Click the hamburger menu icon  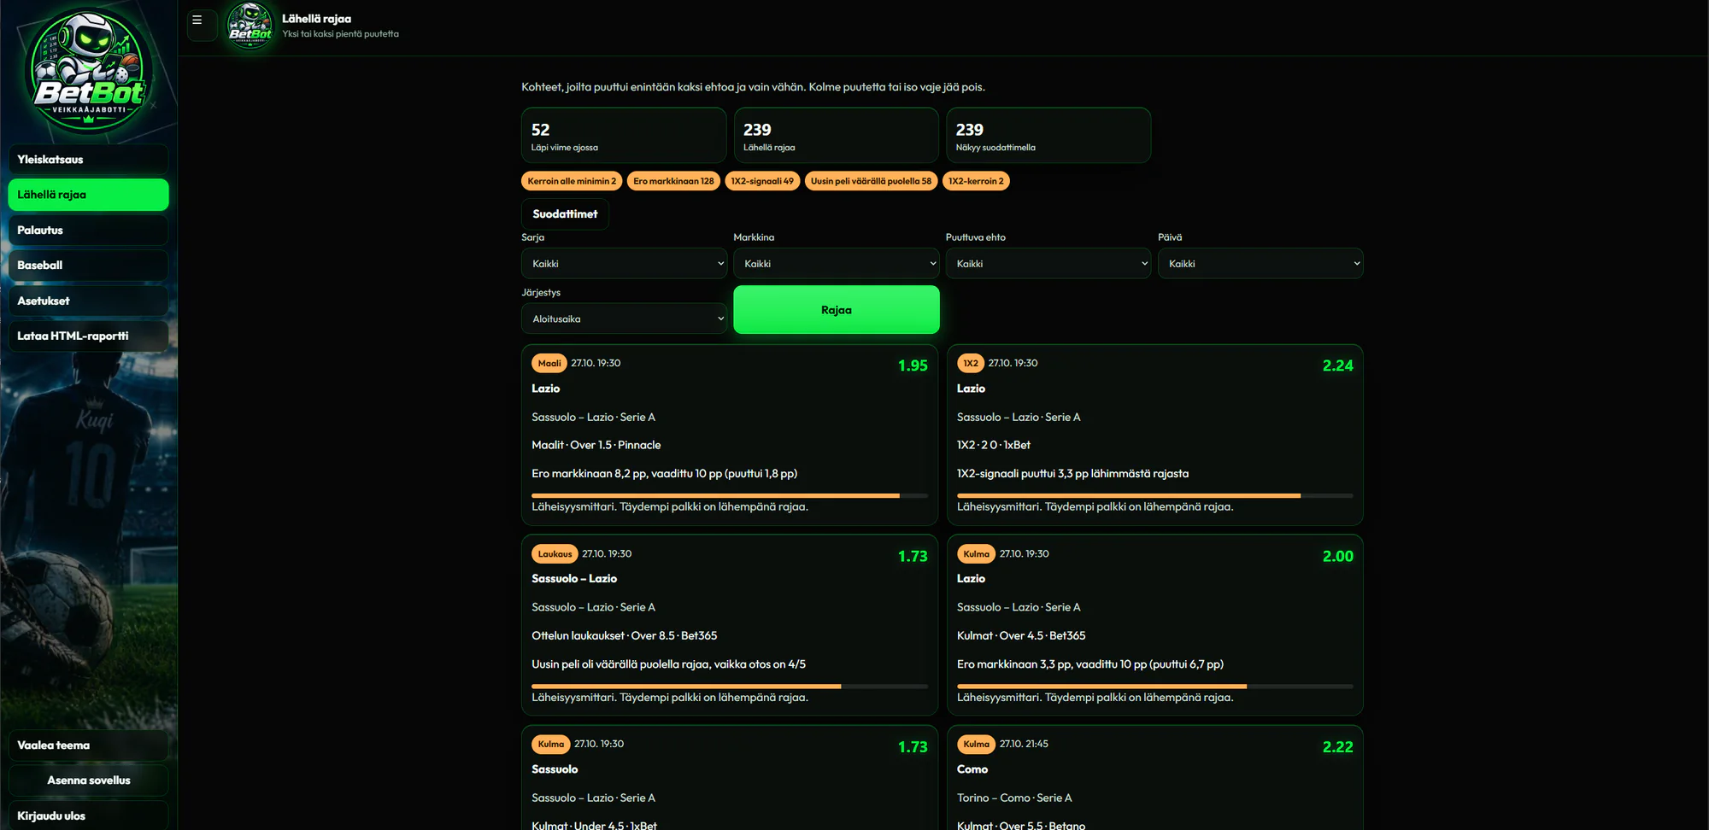(x=197, y=20)
